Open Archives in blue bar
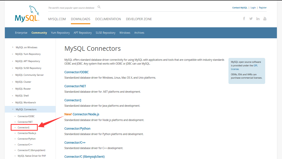The image size is (282, 159). point(139,33)
